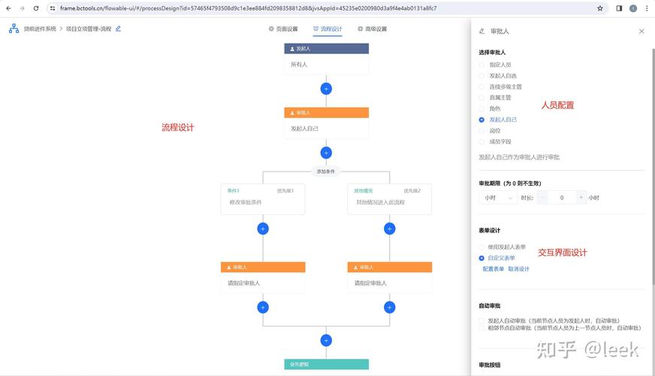
Task: Click the 添加条件 button on the branch
Action: (x=326, y=171)
